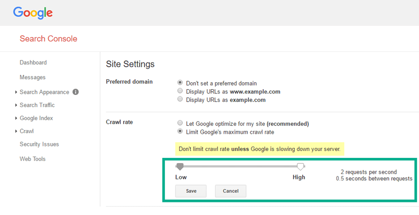Expand the Crawl section arrow
Screen dimensions: 419x215
click(x=16, y=131)
